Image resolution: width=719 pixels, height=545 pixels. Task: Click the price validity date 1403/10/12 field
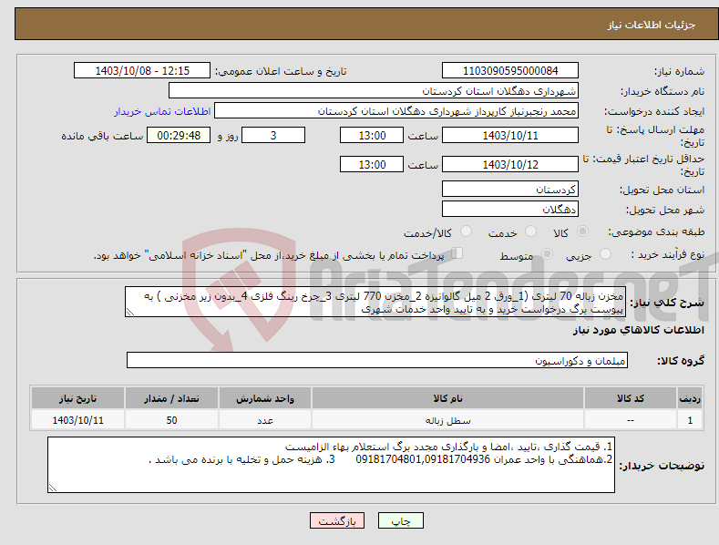click(x=510, y=164)
